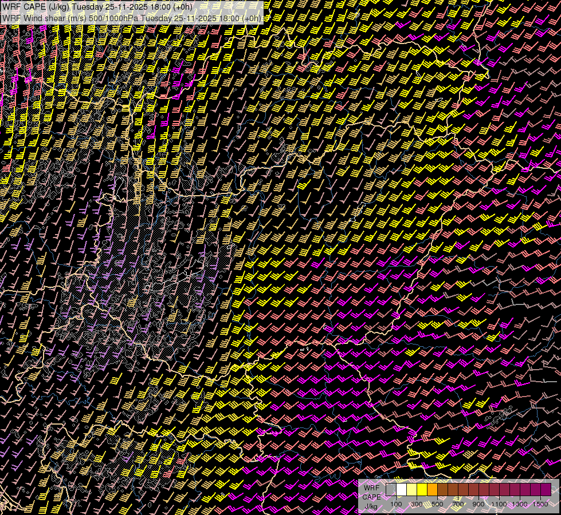Click the 500 legend value label
Viewport: 561px width, 515px height.
point(437,504)
